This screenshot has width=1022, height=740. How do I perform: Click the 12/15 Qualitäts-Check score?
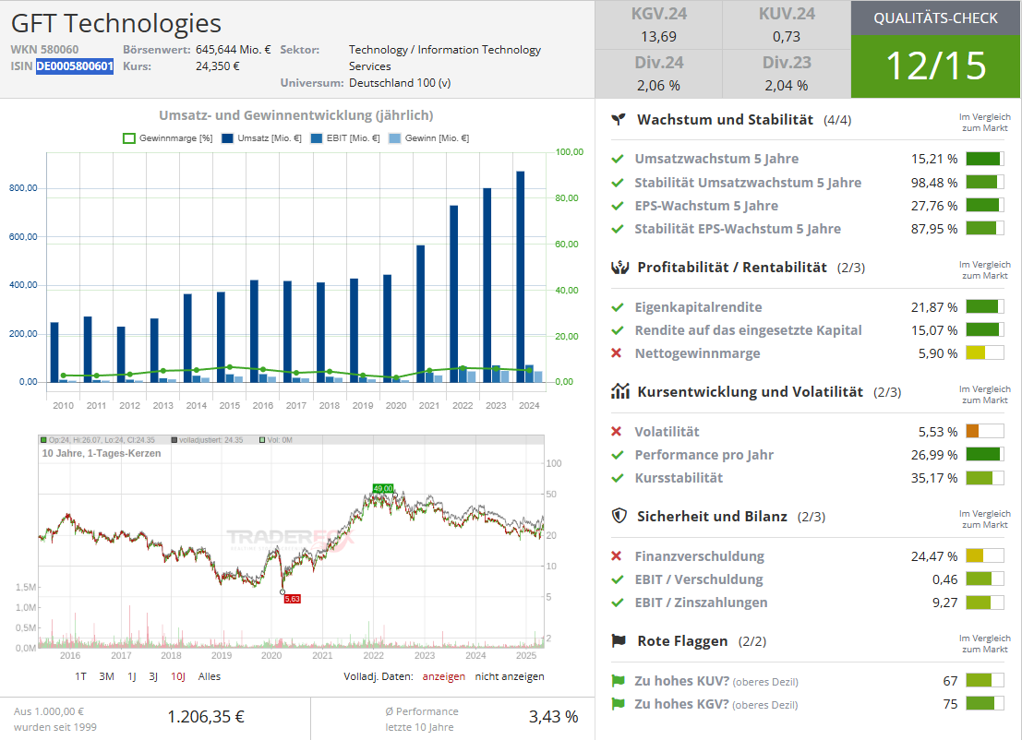pyautogui.click(x=936, y=66)
